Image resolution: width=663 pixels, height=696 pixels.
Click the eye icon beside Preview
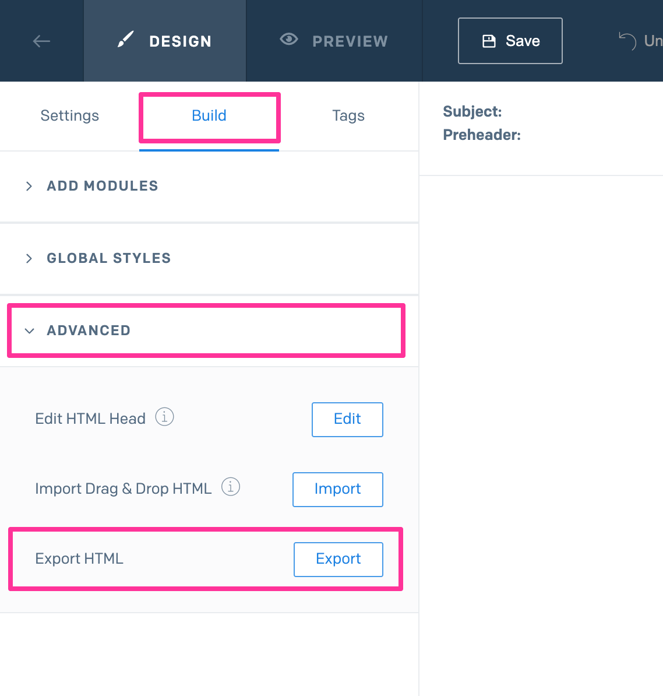pyautogui.click(x=289, y=40)
